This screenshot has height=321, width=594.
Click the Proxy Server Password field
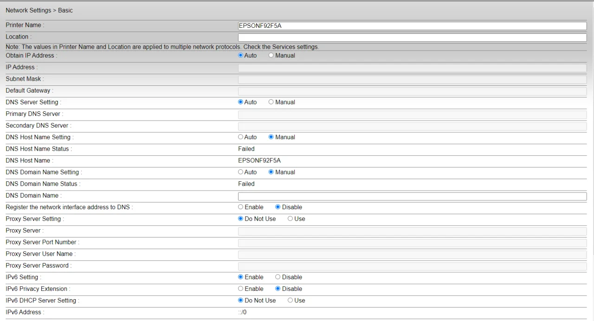(x=412, y=266)
